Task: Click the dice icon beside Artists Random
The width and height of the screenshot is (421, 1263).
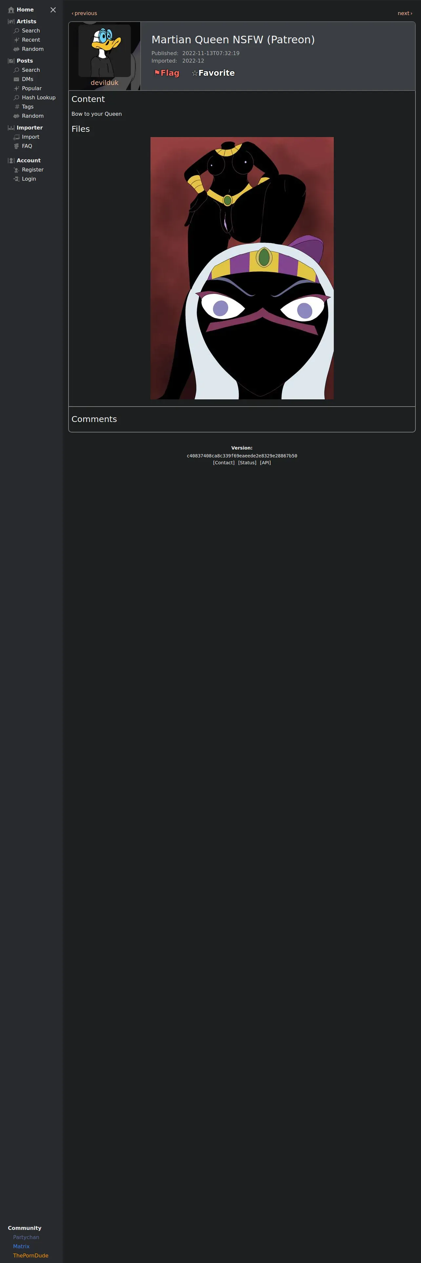Action: (x=17, y=49)
